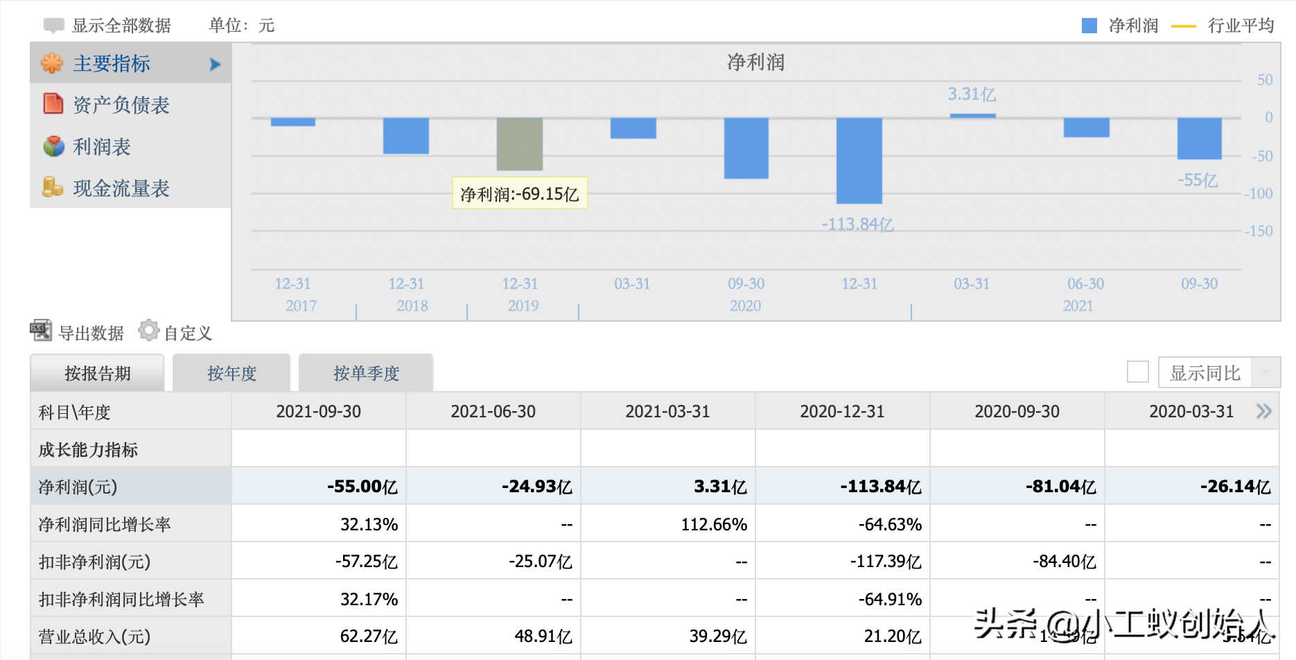This screenshot has height=660, width=1296.
Task: Click the highlighted 2019 12-31 bar
Action: click(520, 144)
